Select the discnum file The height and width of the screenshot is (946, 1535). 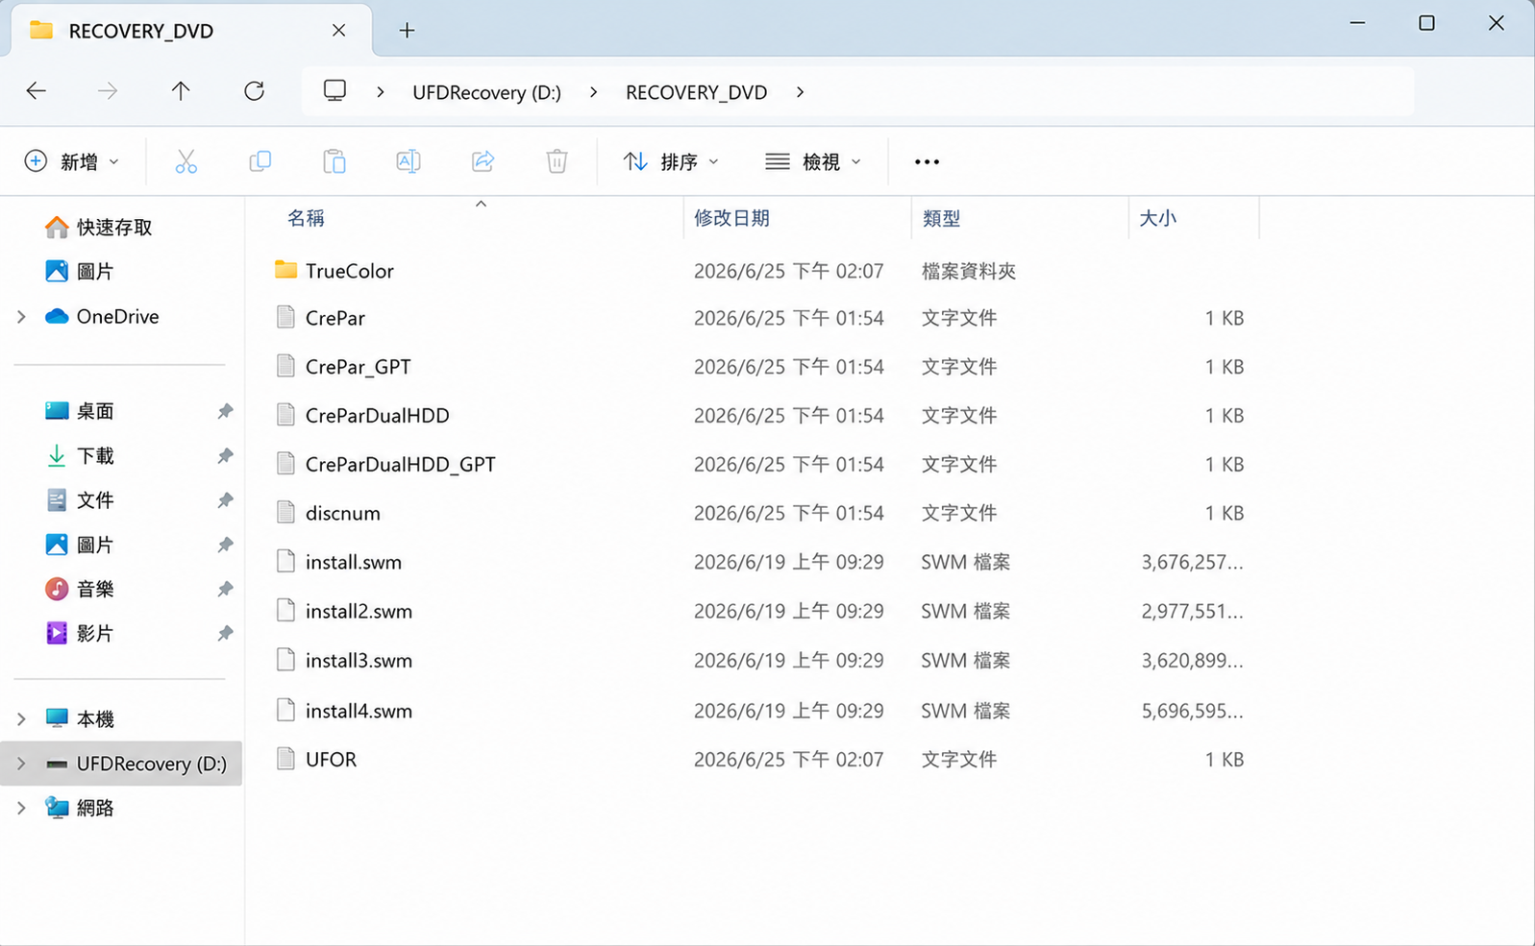click(x=342, y=513)
